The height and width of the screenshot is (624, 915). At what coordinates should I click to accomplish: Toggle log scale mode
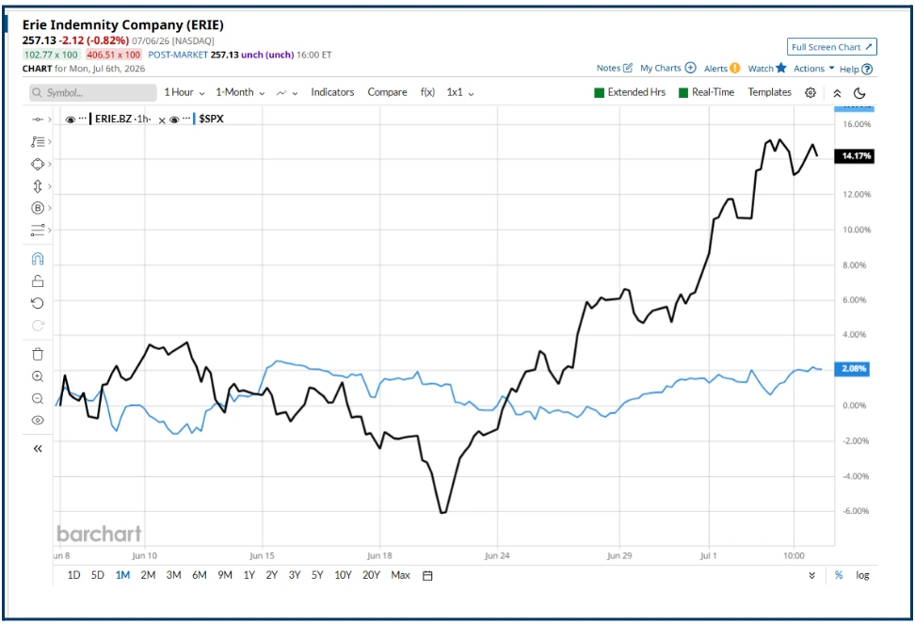(862, 575)
